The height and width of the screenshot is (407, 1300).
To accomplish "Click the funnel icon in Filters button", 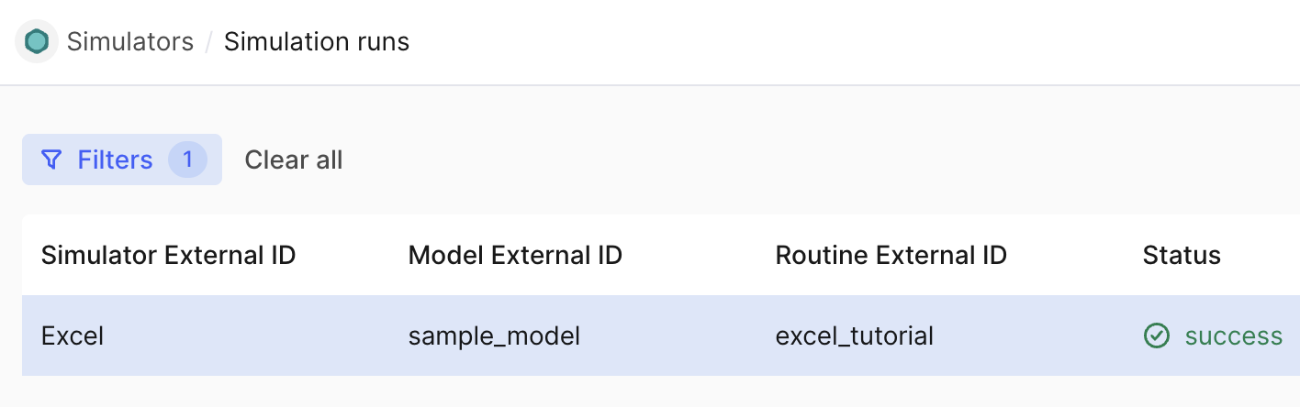I will (52, 160).
